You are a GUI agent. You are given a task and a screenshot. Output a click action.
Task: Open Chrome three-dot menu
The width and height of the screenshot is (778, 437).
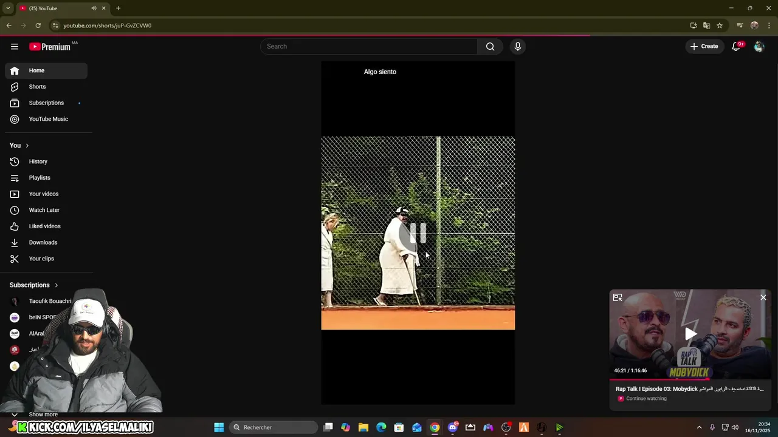point(769,25)
